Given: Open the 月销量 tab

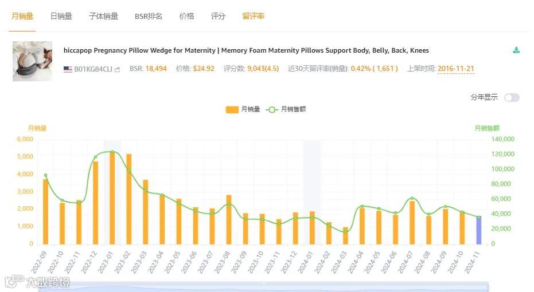Looking at the screenshot, I should tap(22, 16).
